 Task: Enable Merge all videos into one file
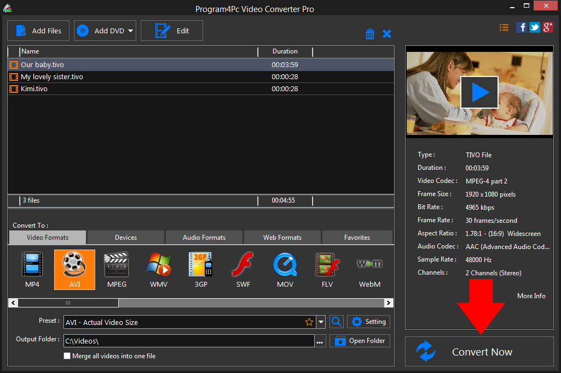(x=67, y=356)
